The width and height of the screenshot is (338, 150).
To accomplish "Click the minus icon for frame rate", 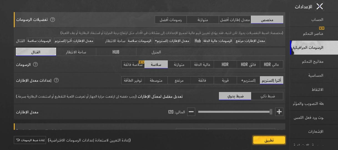I will point(191,112).
